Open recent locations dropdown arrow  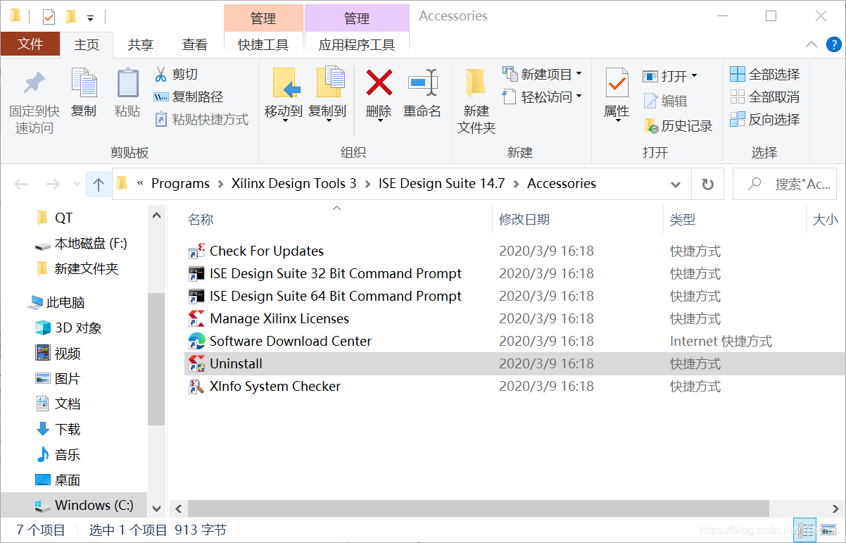pyautogui.click(x=77, y=184)
